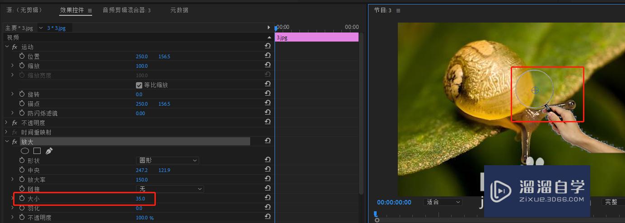
Task: Reset the 放大 effect
Action: (x=267, y=142)
